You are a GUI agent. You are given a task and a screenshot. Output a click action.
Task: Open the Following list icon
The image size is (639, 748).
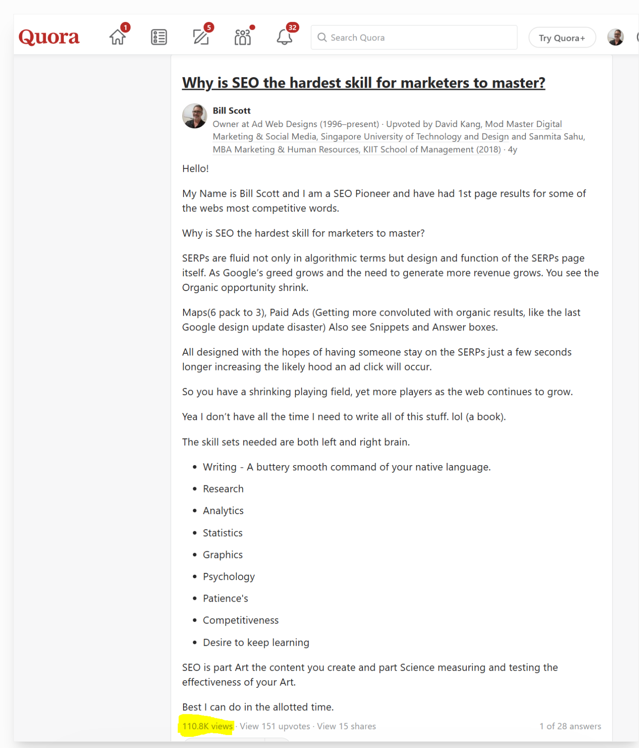tap(159, 37)
